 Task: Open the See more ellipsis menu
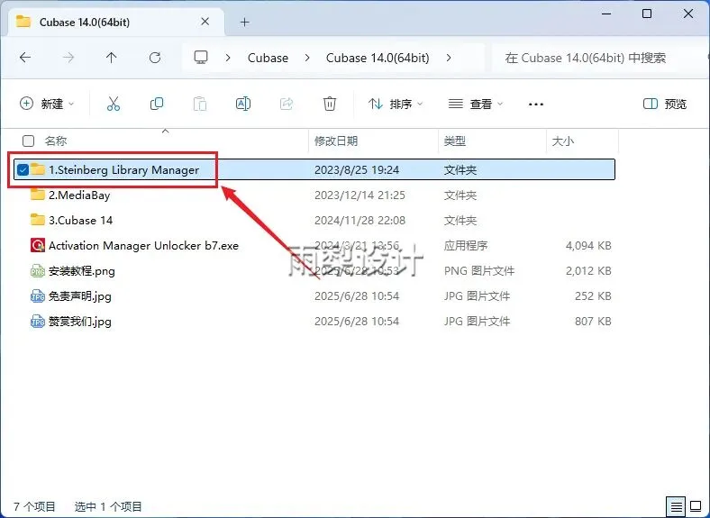(x=536, y=105)
